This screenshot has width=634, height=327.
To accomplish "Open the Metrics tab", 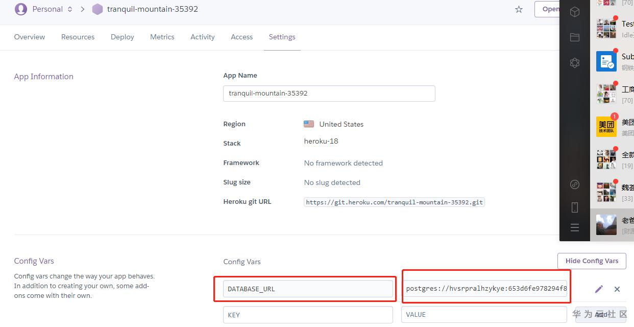I will click(x=162, y=37).
